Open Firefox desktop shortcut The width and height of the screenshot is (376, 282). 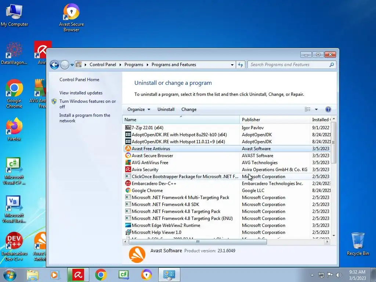point(14,129)
